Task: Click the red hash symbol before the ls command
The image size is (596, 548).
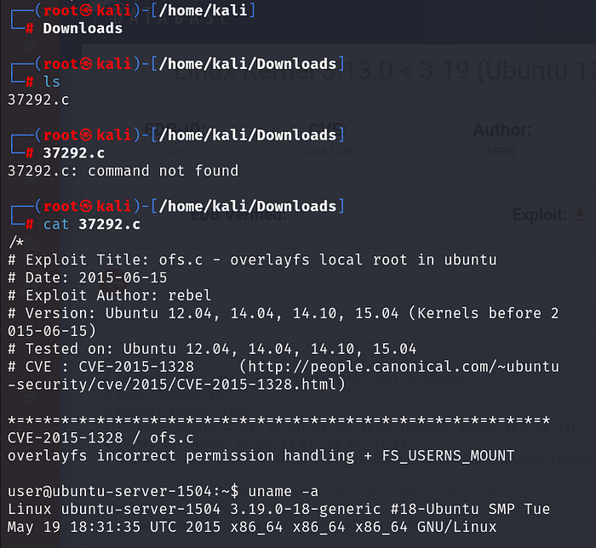Action: (x=30, y=82)
